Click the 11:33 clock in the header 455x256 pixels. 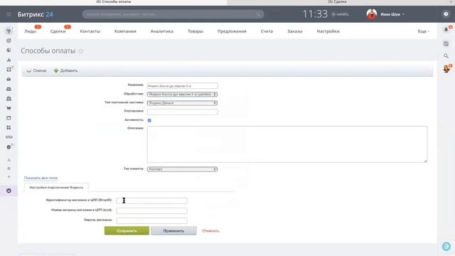point(315,14)
